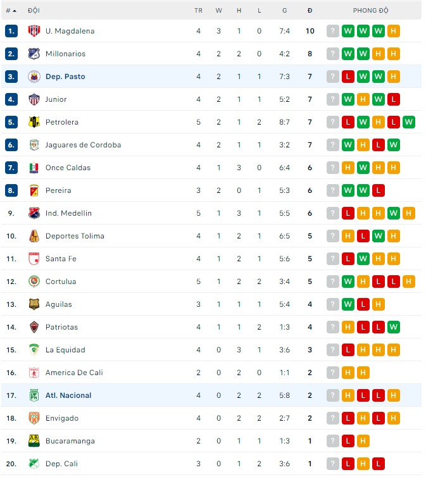Screen dimensions: 426x477
Task: Open the Junior team page link
Action: pos(56,99)
